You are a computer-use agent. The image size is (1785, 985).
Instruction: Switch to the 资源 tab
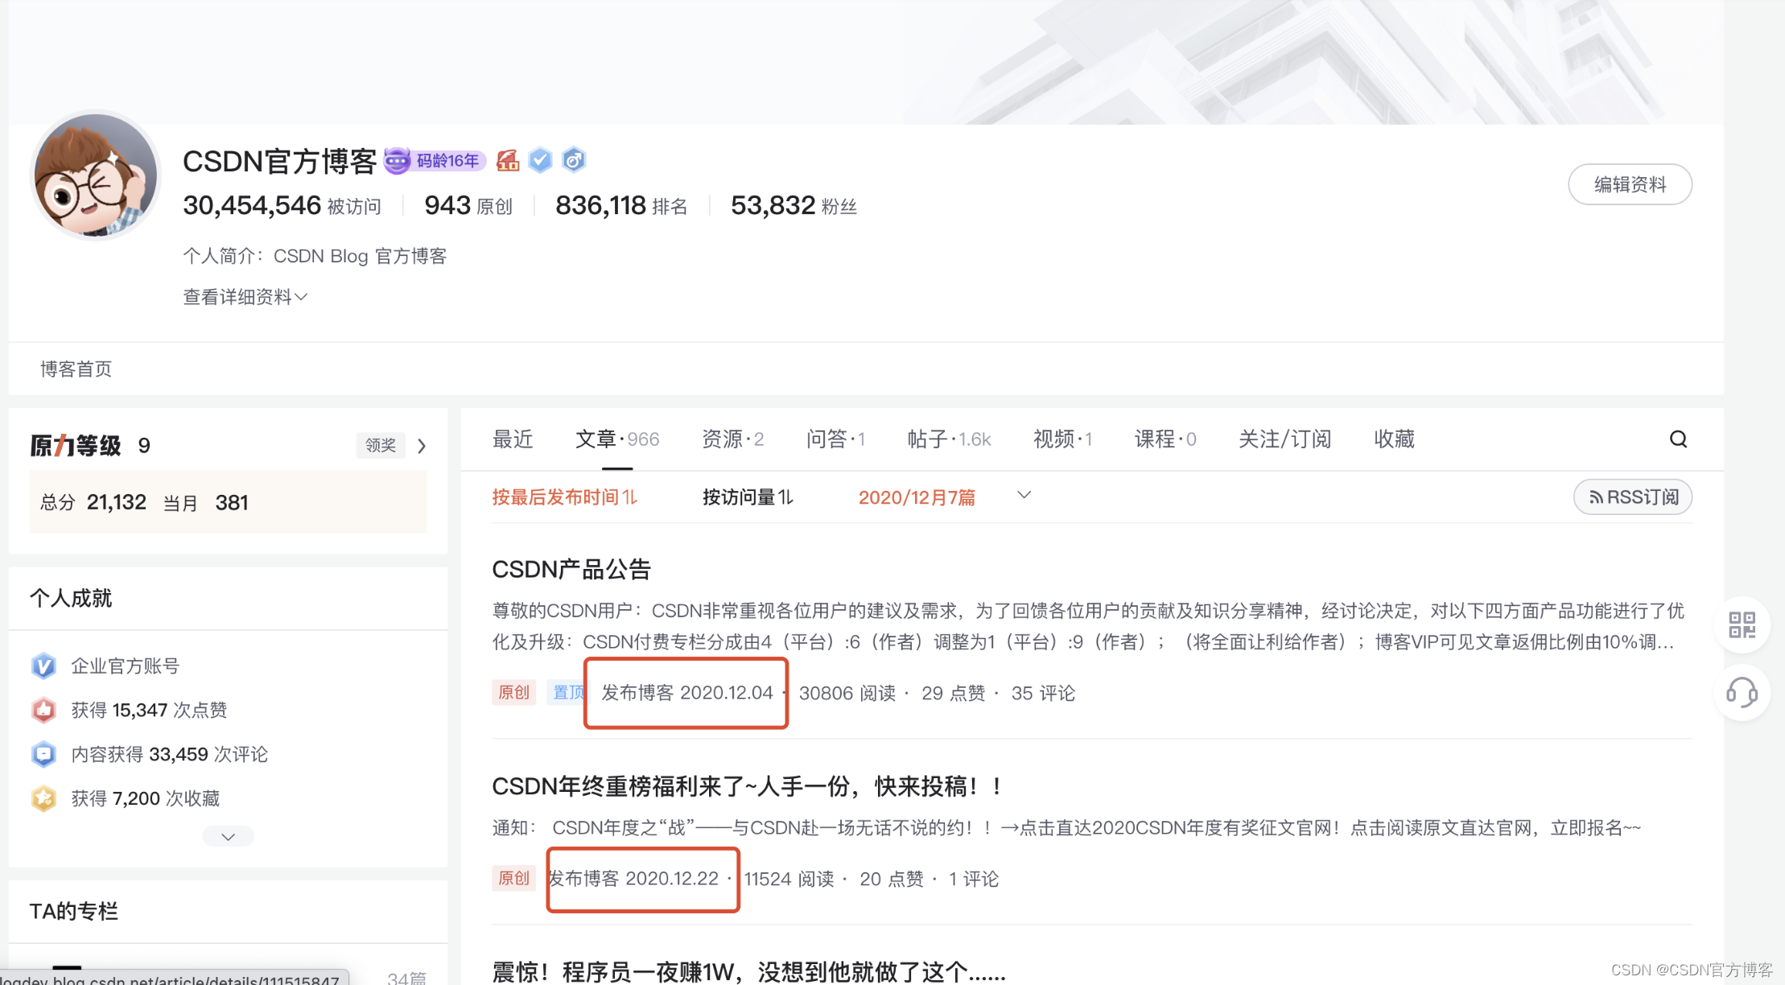(x=732, y=439)
